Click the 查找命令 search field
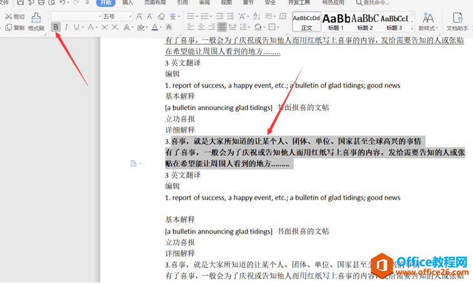The width and height of the screenshot is (473, 283). (373, 3)
